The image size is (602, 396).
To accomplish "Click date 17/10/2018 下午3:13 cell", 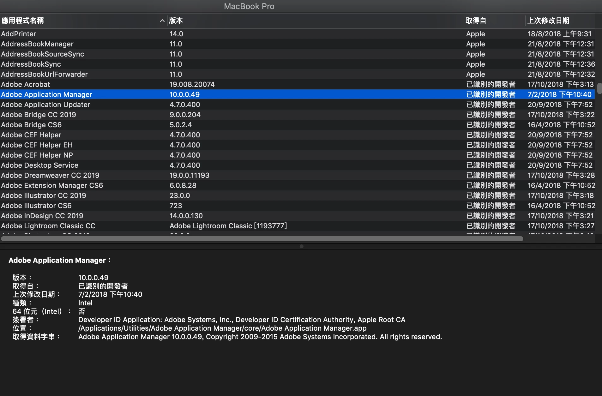I will pos(561,84).
